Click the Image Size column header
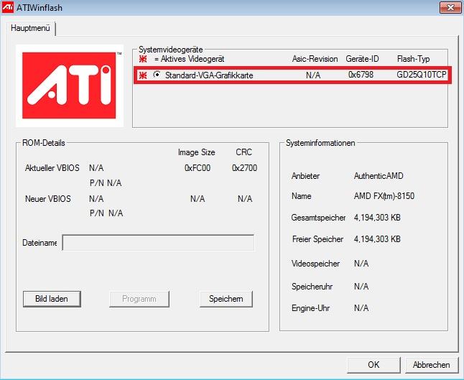 pyautogui.click(x=197, y=152)
